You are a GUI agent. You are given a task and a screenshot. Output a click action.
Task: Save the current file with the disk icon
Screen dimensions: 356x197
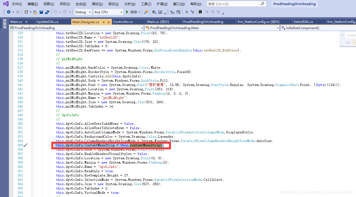coord(41,12)
